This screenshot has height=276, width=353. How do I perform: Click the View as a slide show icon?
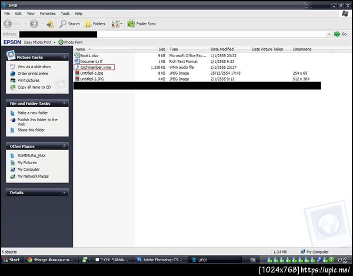pos(12,66)
